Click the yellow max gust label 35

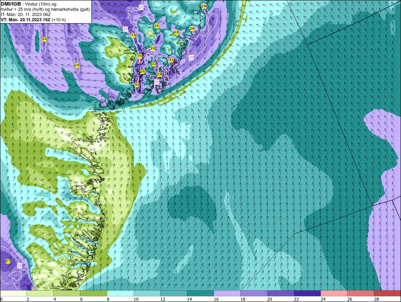(x=140, y=56)
